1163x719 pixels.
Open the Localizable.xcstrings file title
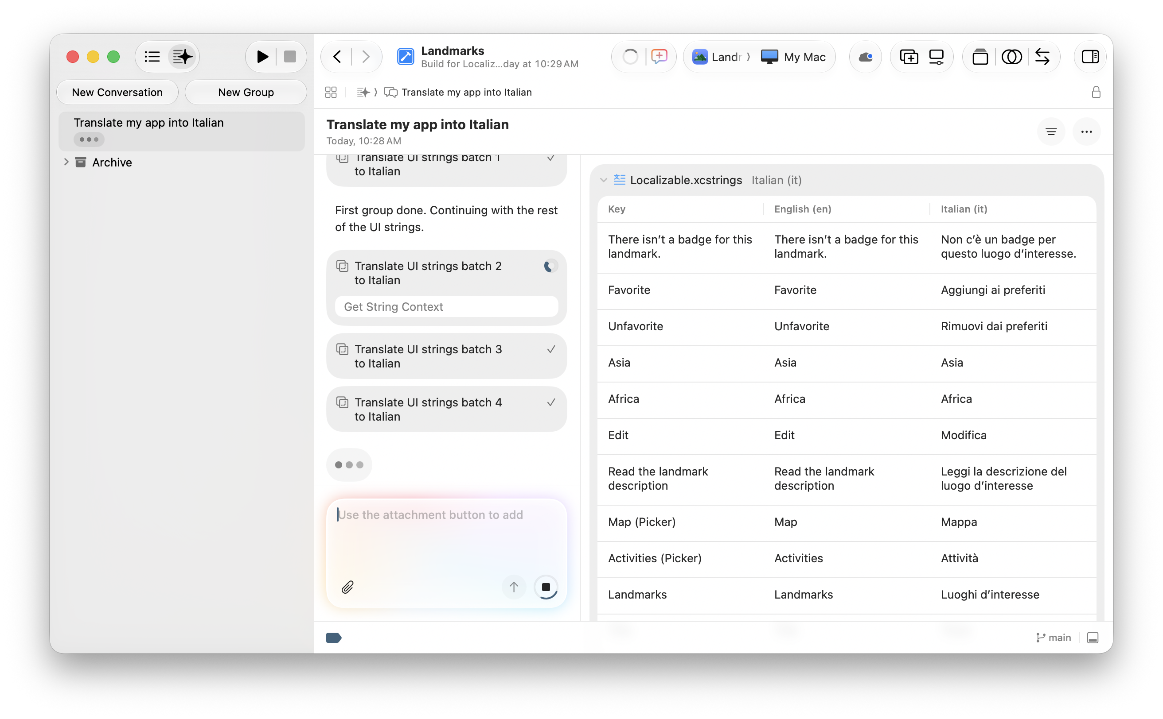686,180
